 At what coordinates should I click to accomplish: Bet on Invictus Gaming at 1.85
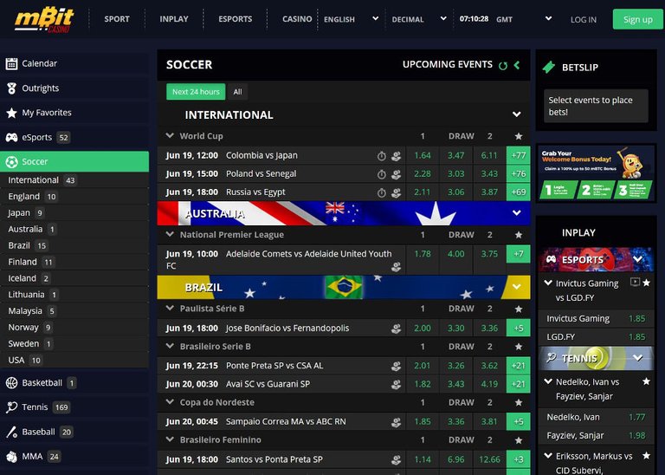pos(596,319)
